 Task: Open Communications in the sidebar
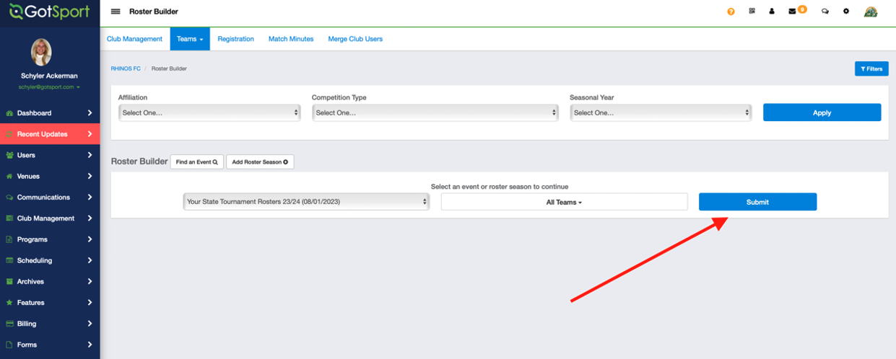point(50,197)
